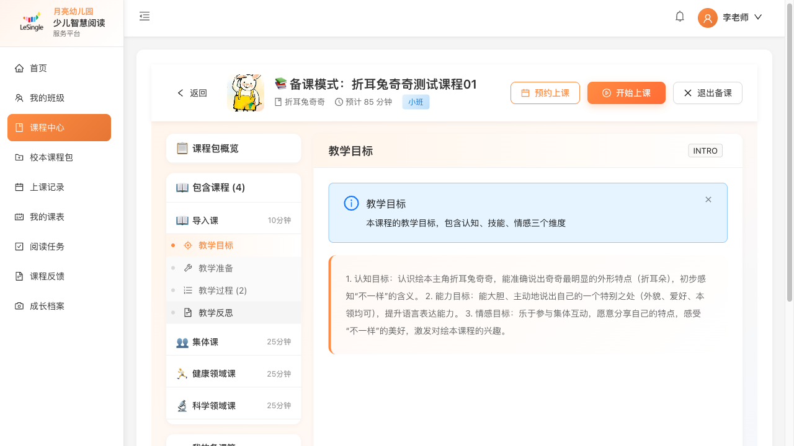
Task: Expand the 健康领域课 lesson section
Action: [233, 374]
